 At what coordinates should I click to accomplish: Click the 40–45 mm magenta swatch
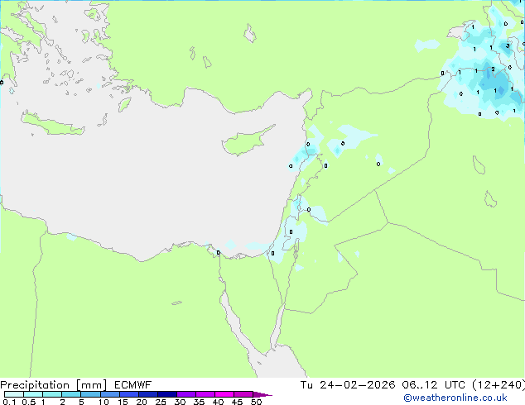[224, 394]
